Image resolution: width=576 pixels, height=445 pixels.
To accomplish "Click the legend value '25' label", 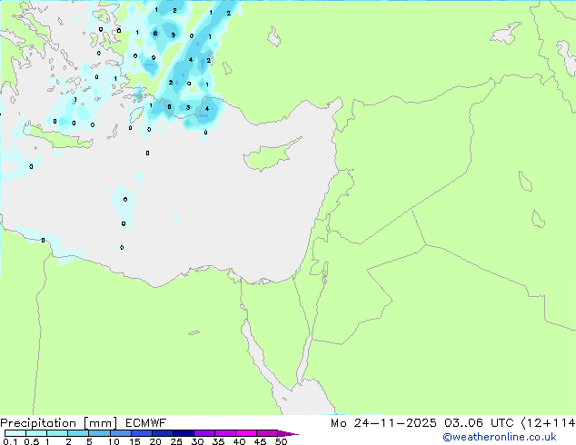I will [x=176, y=441].
